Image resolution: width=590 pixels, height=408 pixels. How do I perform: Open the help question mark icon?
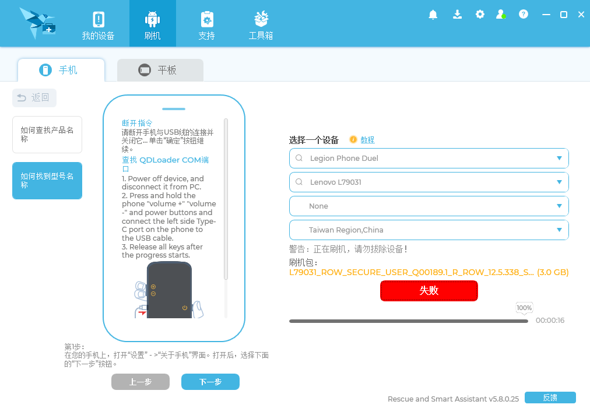[x=524, y=15]
